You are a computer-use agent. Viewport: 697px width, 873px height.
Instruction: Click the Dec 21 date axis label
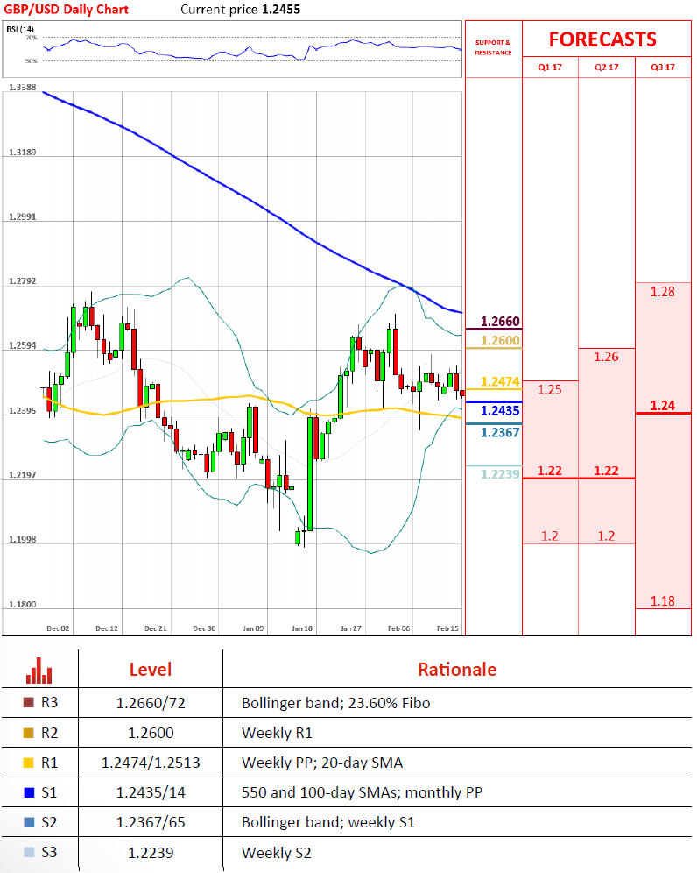156,628
